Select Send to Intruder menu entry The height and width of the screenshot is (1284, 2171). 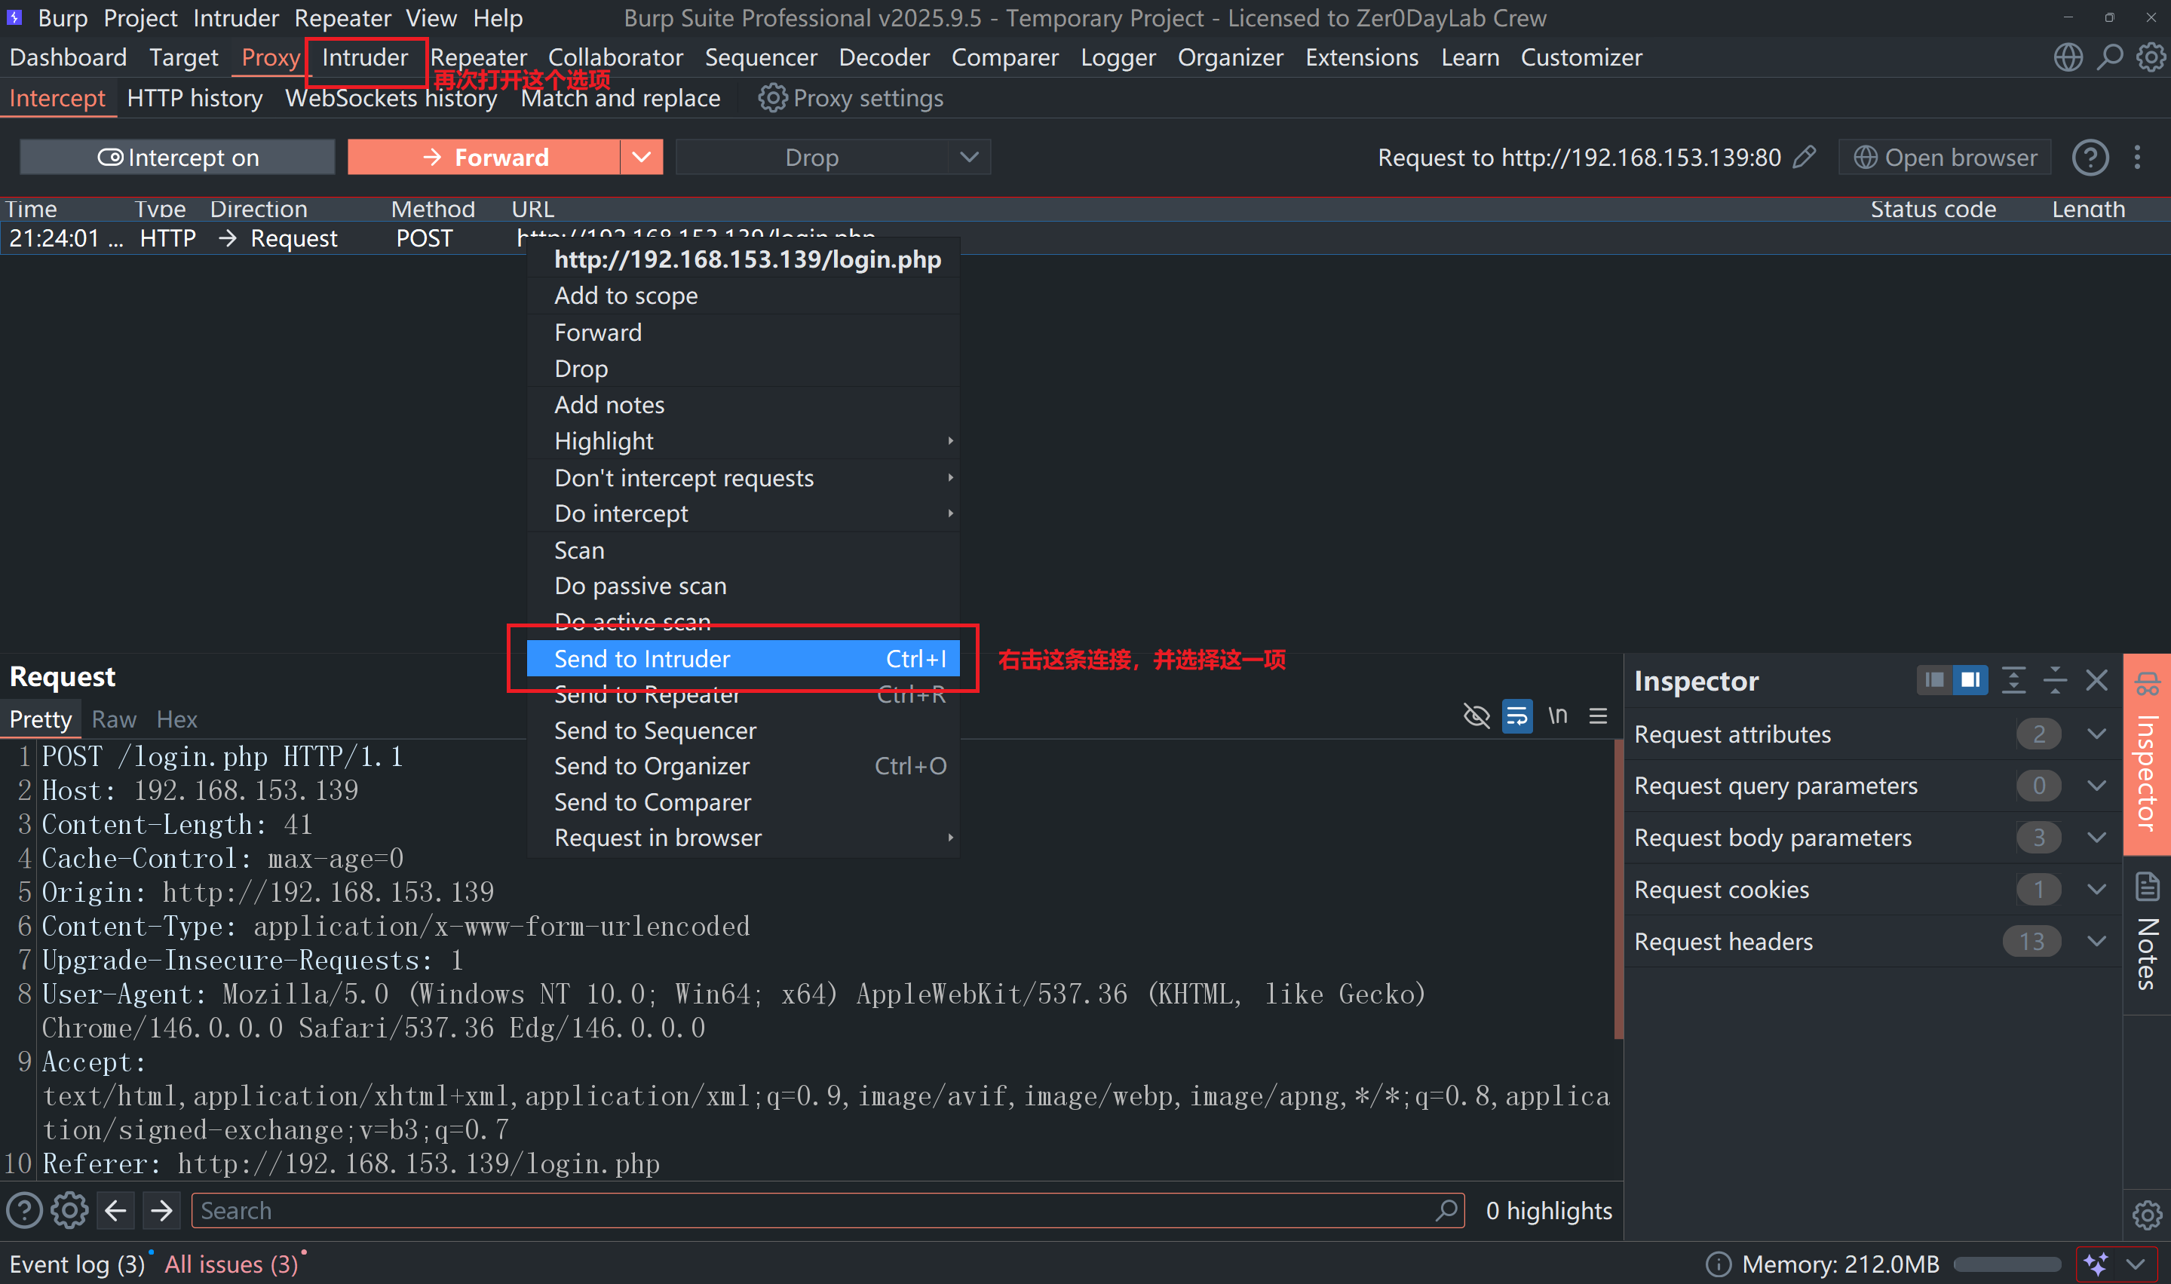tap(744, 659)
